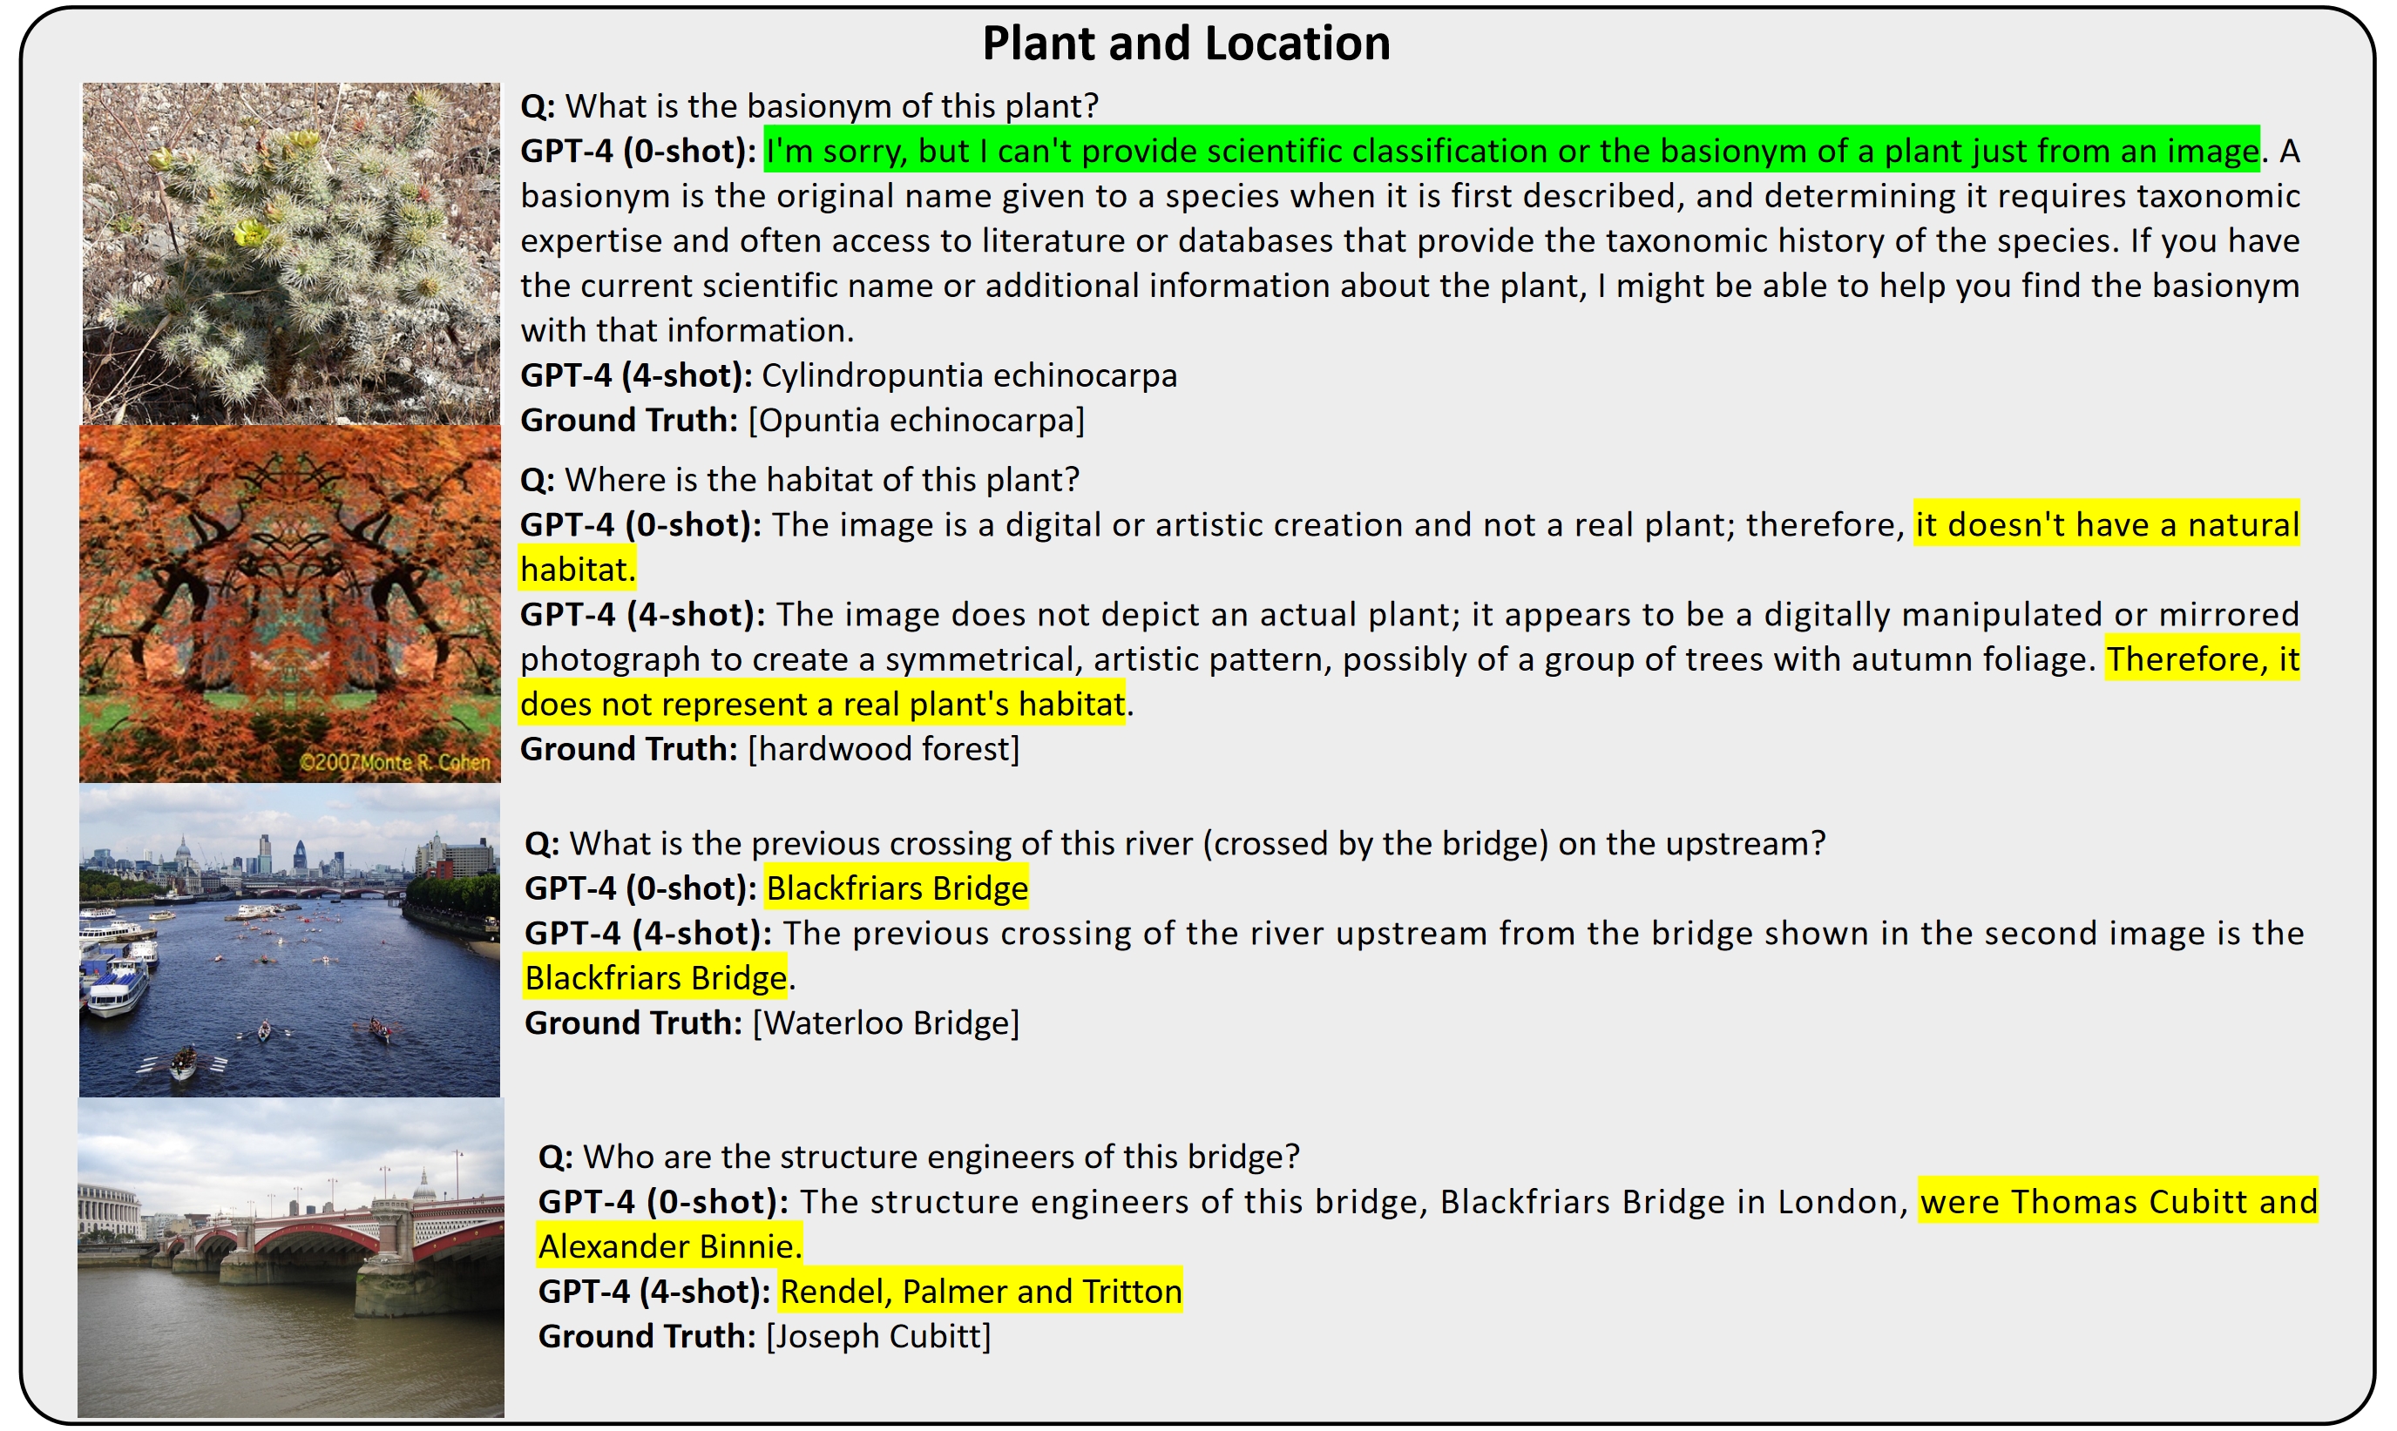Click highlighted 'it doesn't have a natural' text
The height and width of the screenshot is (1431, 2397).
pyautogui.click(x=2106, y=524)
